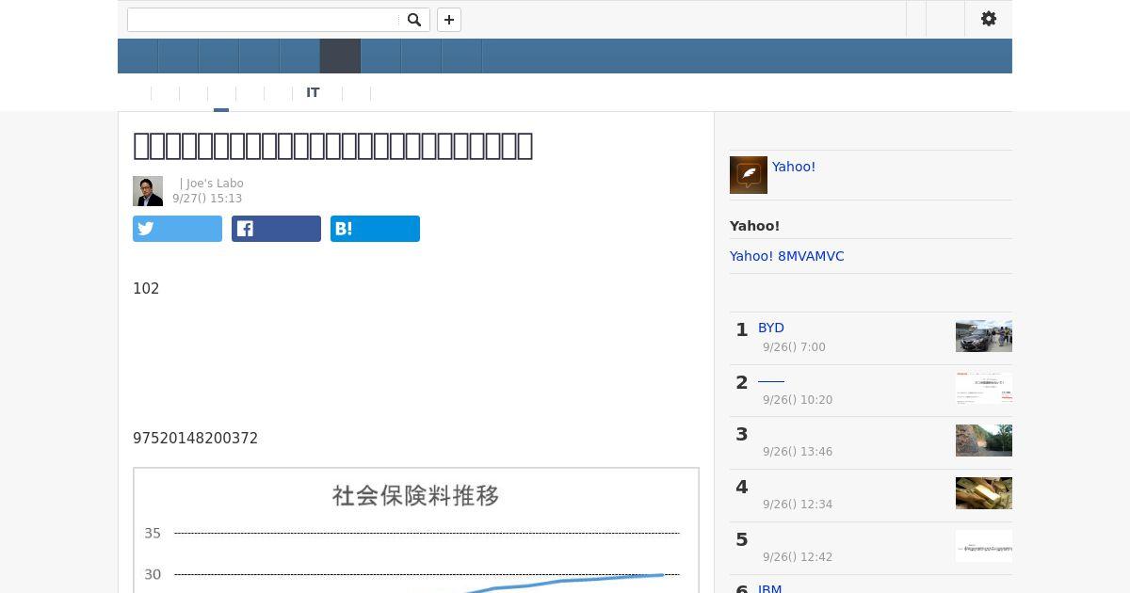The width and height of the screenshot is (1130, 593).
Task: Open the dash-titled link in ranking 2
Action: point(771,380)
